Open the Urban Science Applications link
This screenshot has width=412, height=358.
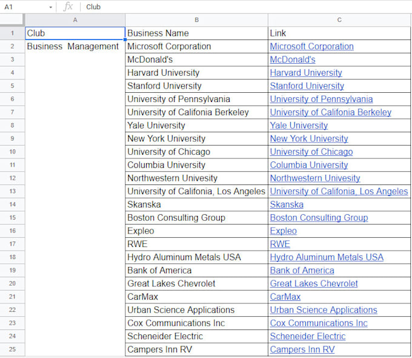(x=324, y=310)
